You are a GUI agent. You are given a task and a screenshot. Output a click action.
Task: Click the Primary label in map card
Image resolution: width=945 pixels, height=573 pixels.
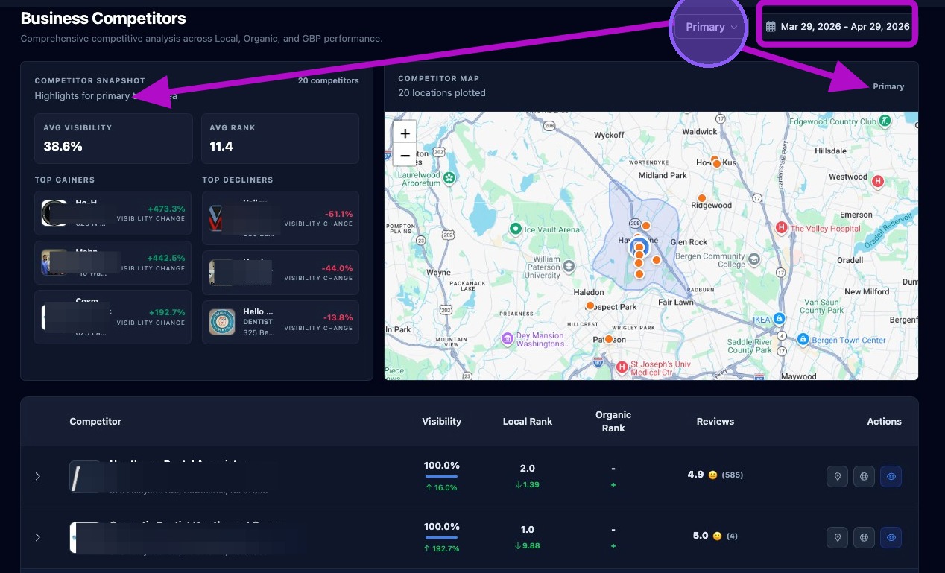coord(888,86)
